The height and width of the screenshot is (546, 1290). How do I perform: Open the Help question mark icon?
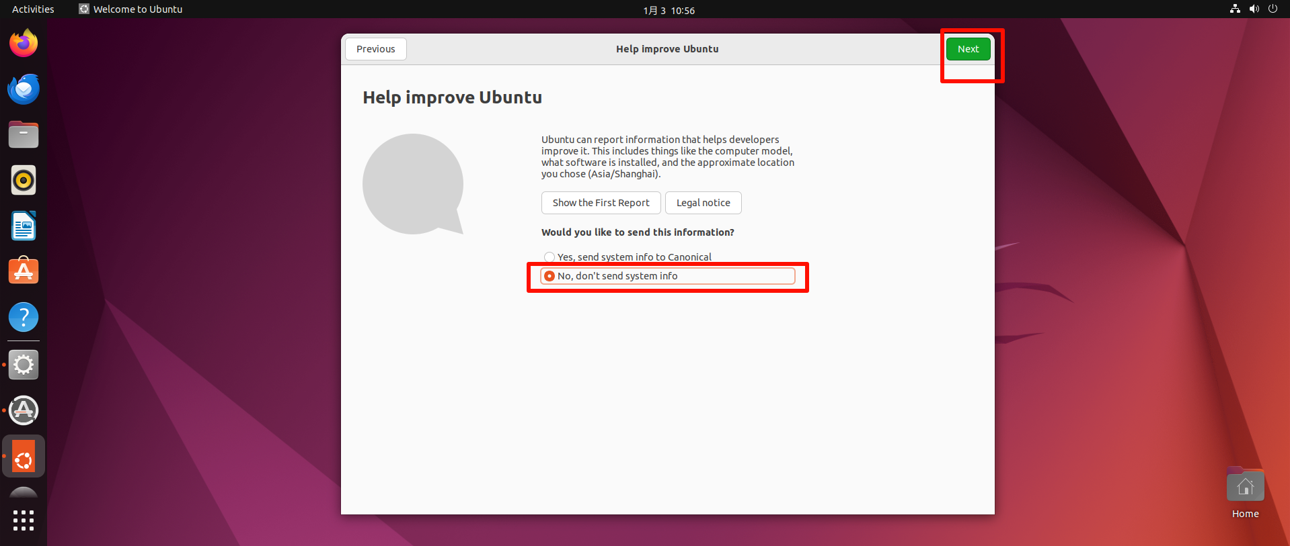click(x=24, y=317)
